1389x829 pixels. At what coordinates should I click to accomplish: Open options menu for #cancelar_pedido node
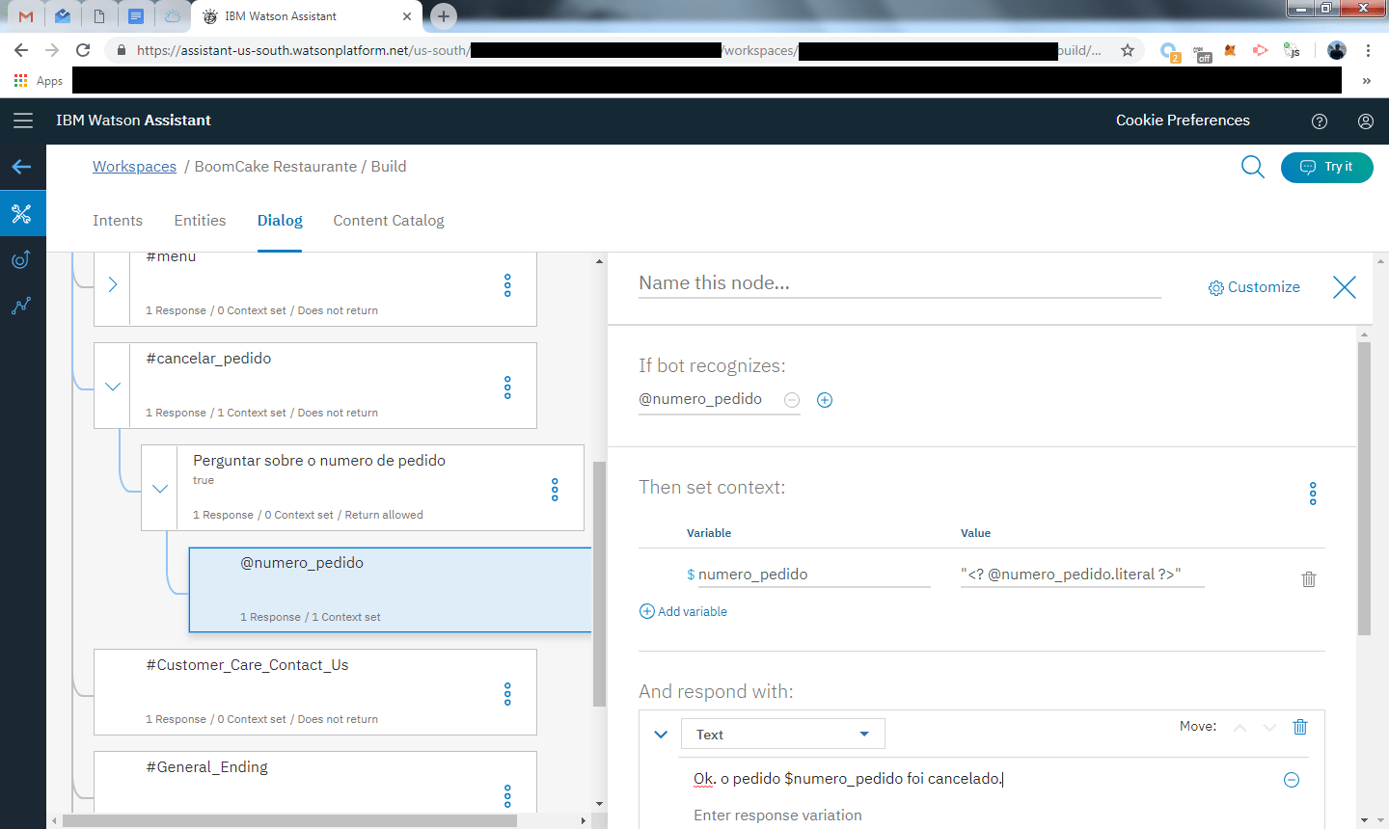coord(507,388)
